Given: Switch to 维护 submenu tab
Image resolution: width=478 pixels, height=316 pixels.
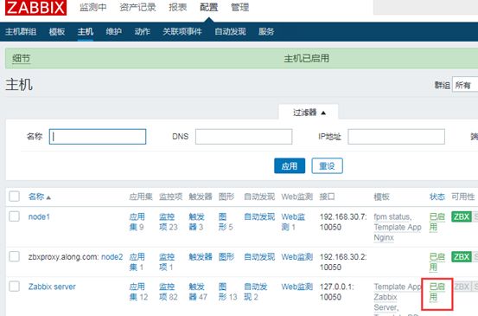Looking at the screenshot, I should pyautogui.click(x=114, y=31).
